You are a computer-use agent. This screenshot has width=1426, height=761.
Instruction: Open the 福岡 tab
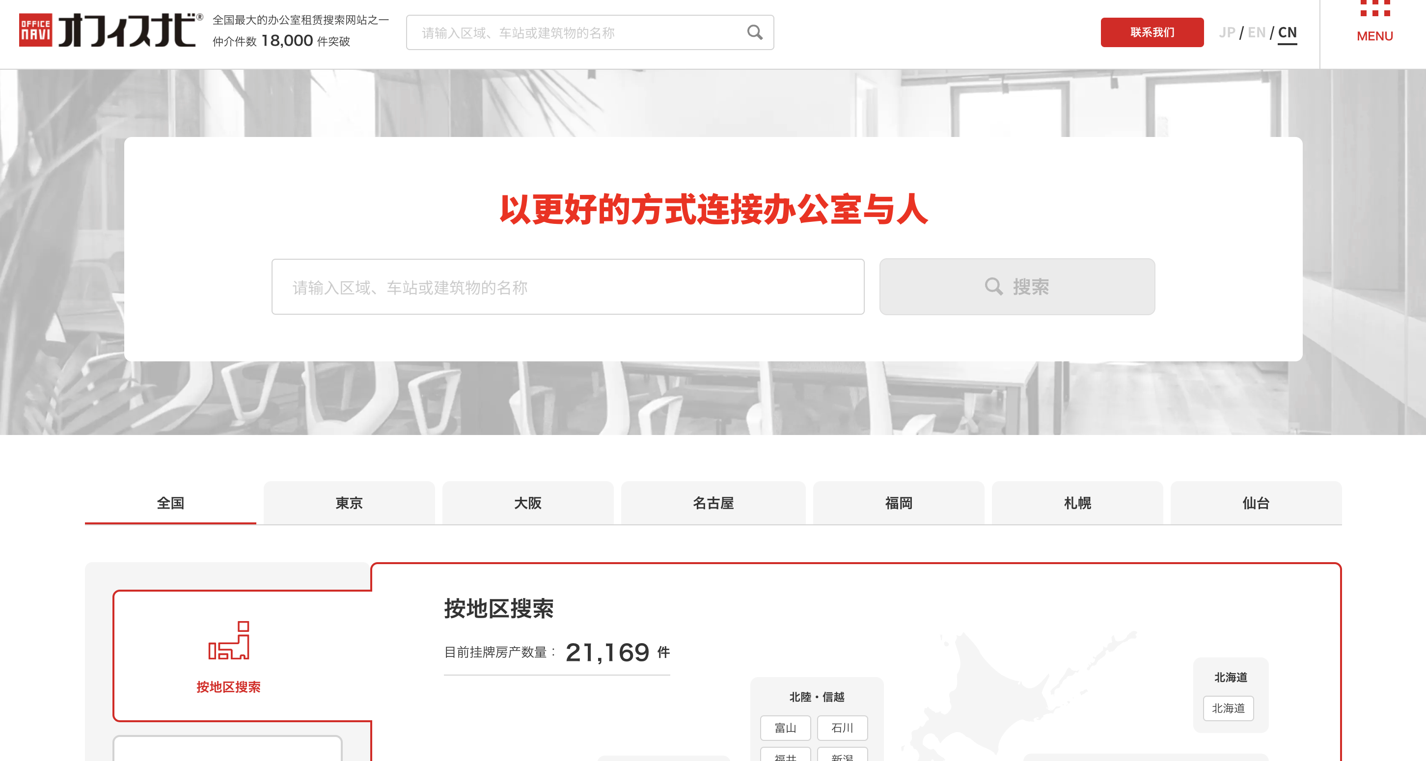(899, 503)
